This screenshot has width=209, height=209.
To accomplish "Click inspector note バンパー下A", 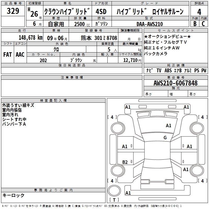I will pos(14,124).
